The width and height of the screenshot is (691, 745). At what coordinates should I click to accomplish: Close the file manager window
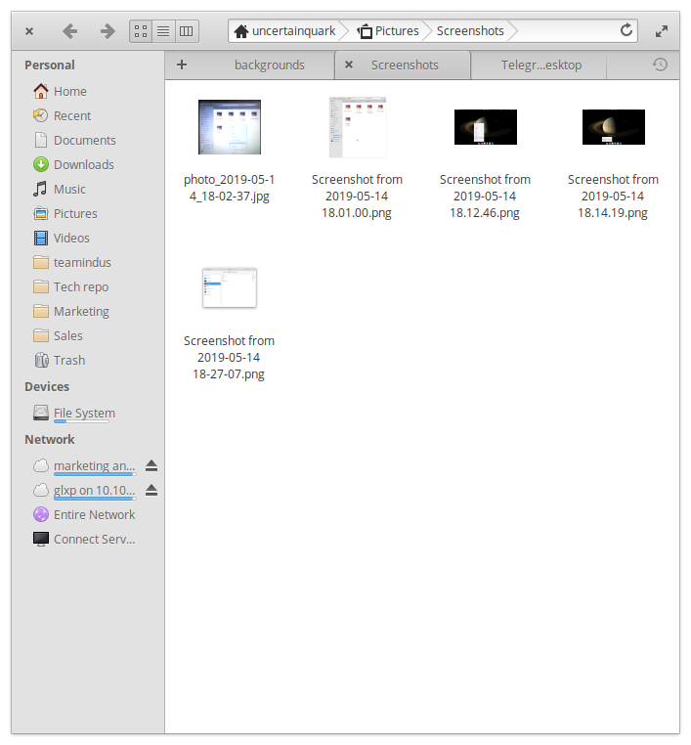(29, 31)
